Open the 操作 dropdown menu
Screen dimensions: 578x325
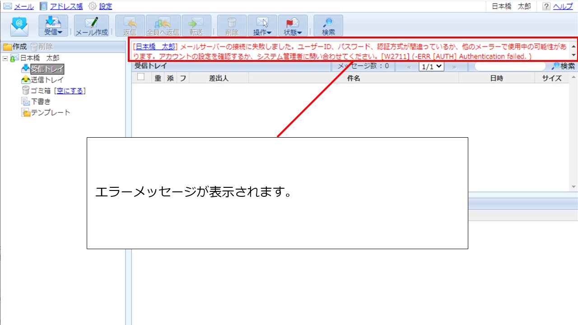[x=262, y=25]
